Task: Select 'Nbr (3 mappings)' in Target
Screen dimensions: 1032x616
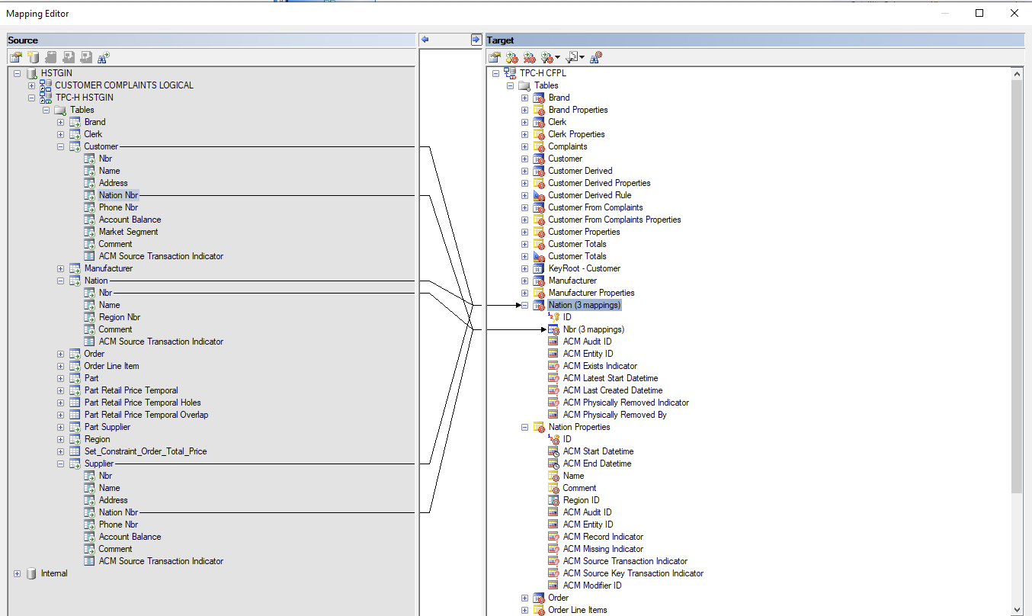Action: (x=593, y=329)
